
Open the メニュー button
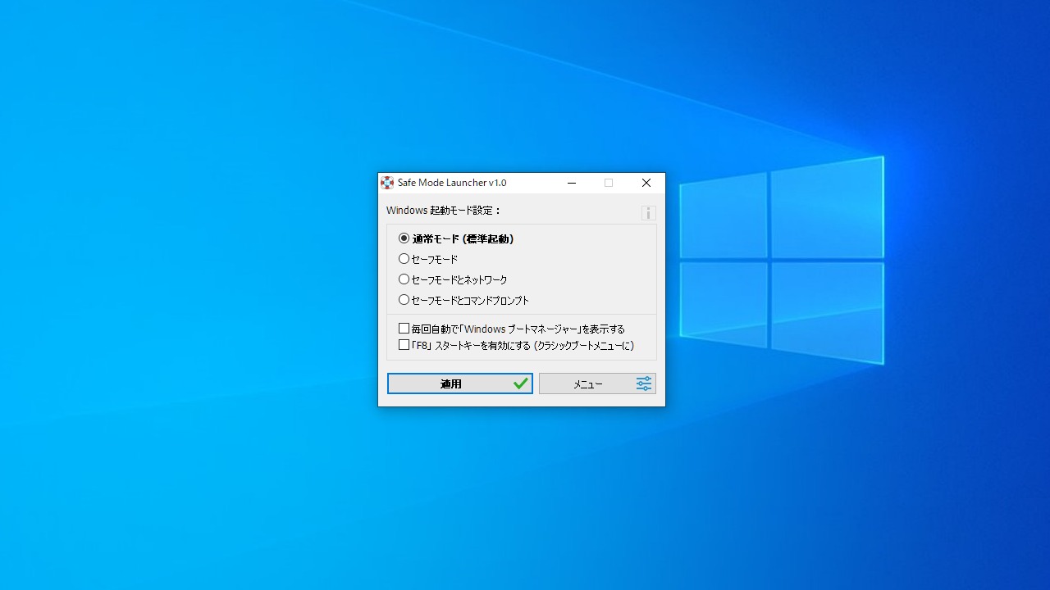[597, 383]
